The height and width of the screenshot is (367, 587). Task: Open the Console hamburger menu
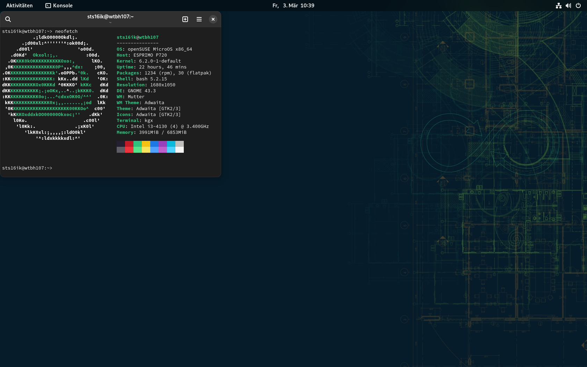tap(199, 19)
